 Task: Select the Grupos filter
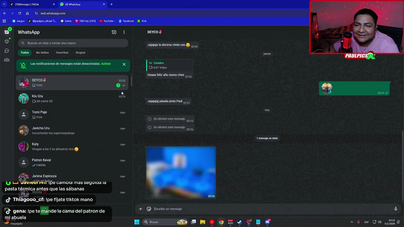(80, 53)
